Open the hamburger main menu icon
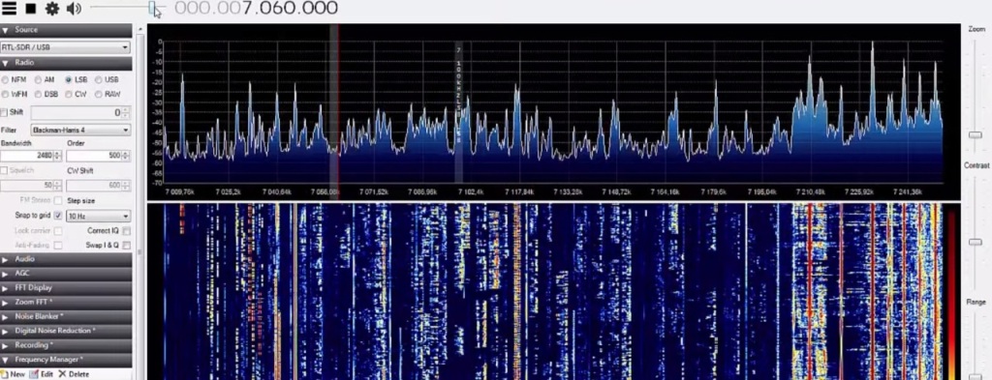The height and width of the screenshot is (380, 992). tap(9, 8)
